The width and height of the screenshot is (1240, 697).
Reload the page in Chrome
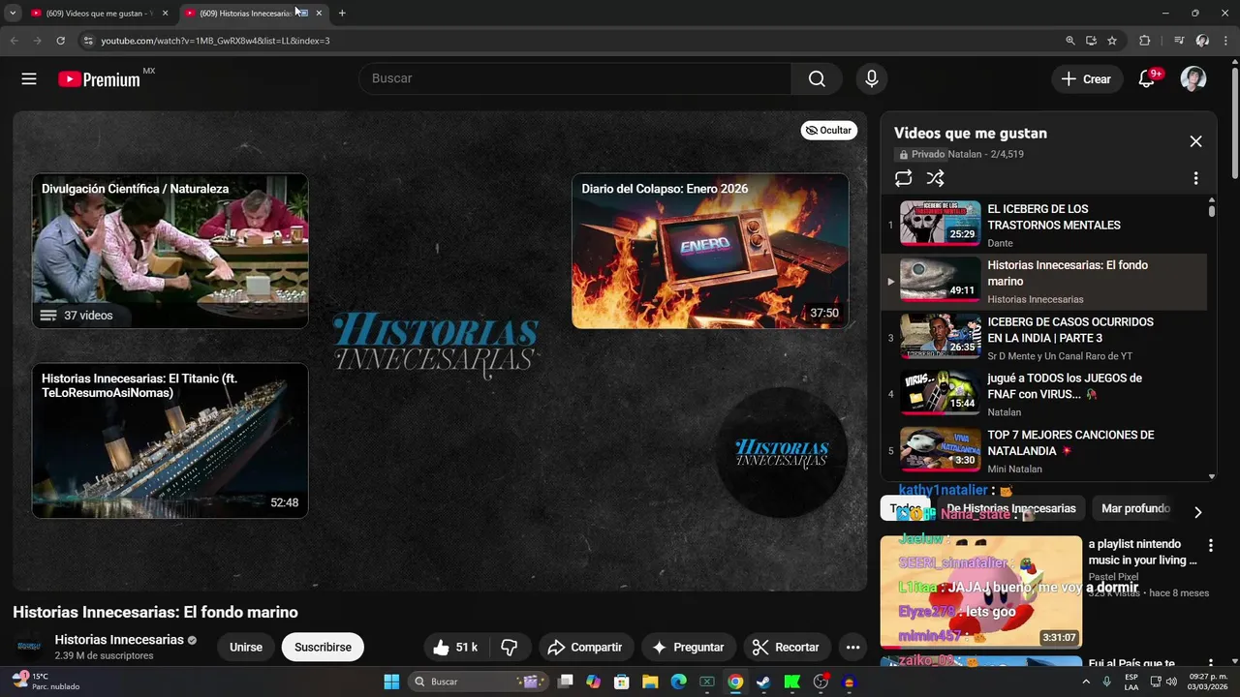tap(60, 41)
